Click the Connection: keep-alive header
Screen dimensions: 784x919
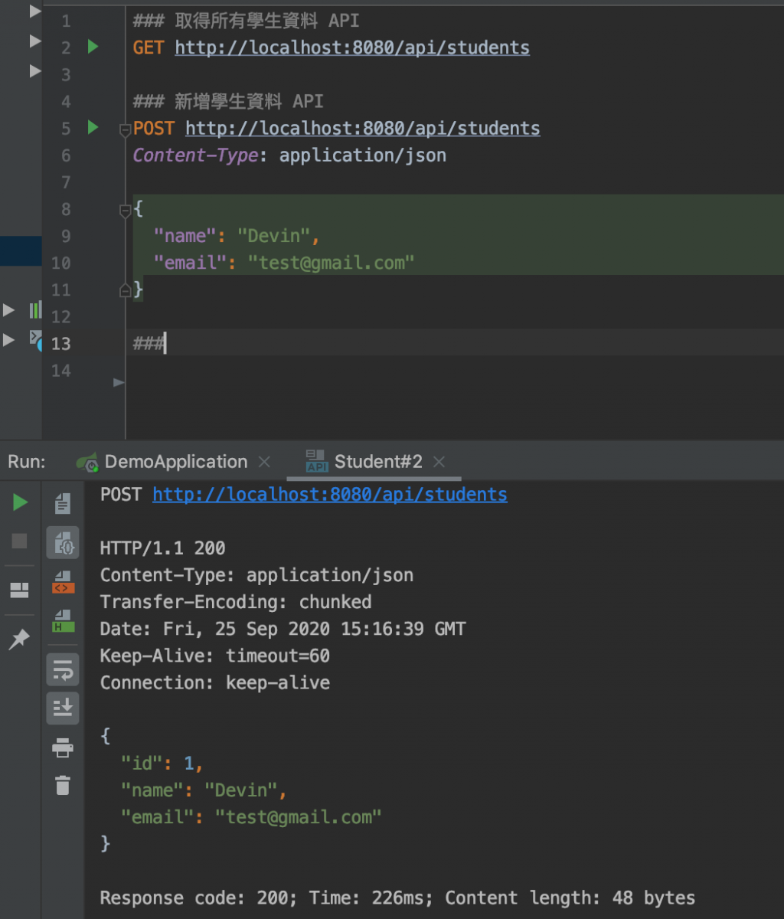pyautogui.click(x=215, y=682)
